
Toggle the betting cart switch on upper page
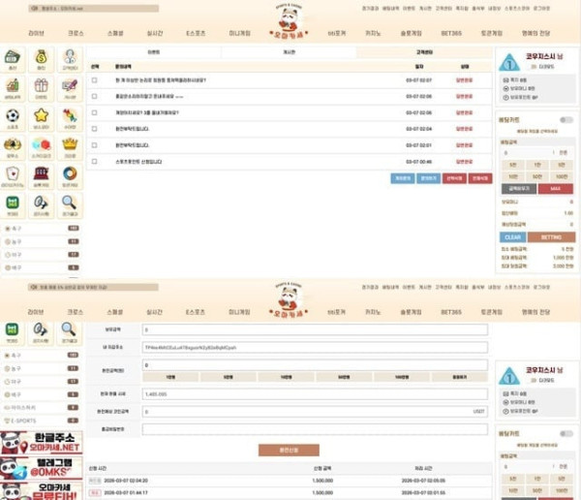pyautogui.click(x=566, y=120)
